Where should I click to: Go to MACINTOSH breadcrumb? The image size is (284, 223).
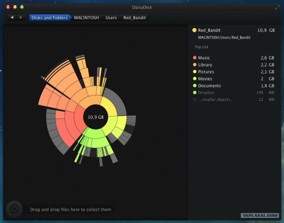click(x=86, y=18)
